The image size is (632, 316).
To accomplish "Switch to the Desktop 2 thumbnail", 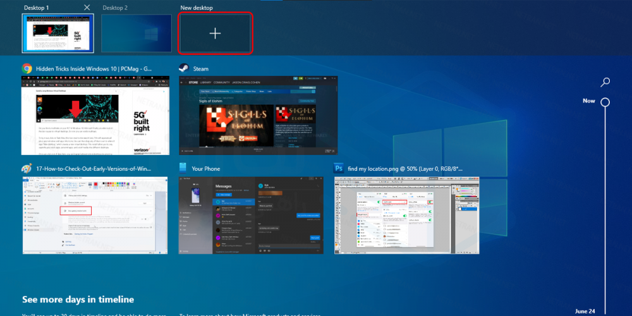I will 137,34.
